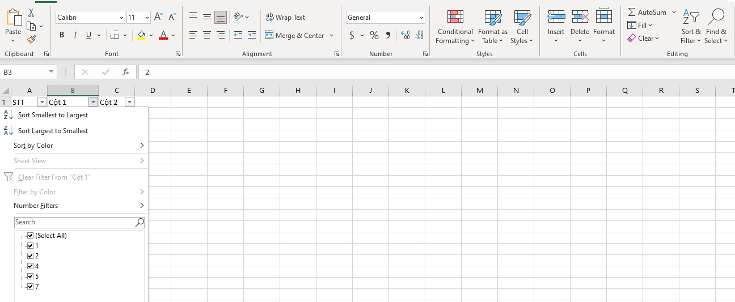Select the Format Painter brush

coord(31,39)
